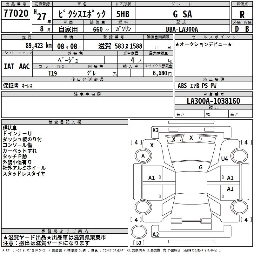Click the note カーペットすれ
The image size is (254, 254).
pos(20,150)
